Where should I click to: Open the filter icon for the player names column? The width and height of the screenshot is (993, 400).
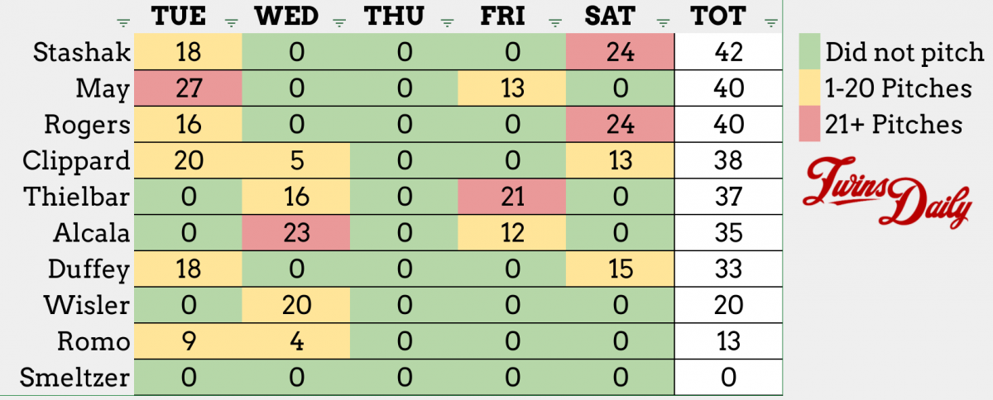coord(123,22)
